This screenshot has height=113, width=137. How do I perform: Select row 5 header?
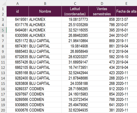coord(3,30)
